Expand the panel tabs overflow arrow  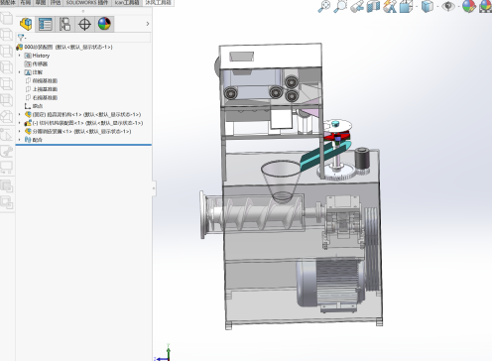(x=148, y=24)
